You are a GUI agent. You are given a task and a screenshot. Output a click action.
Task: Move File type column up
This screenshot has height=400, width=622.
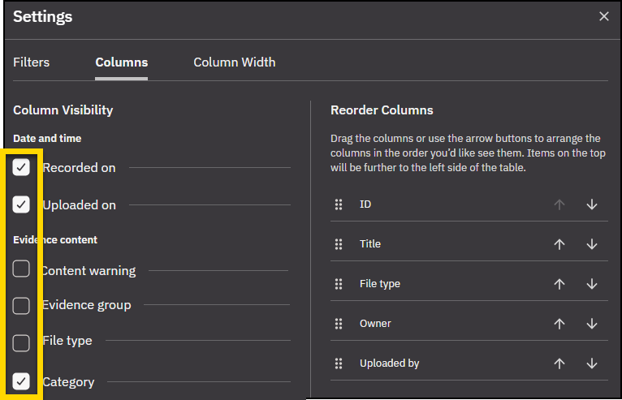(559, 284)
